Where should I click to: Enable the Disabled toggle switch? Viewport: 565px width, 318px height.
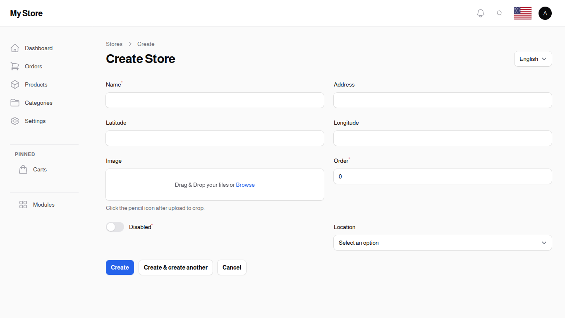(x=115, y=227)
